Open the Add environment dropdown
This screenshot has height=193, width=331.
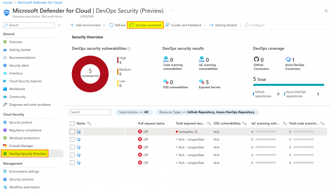[88, 25]
